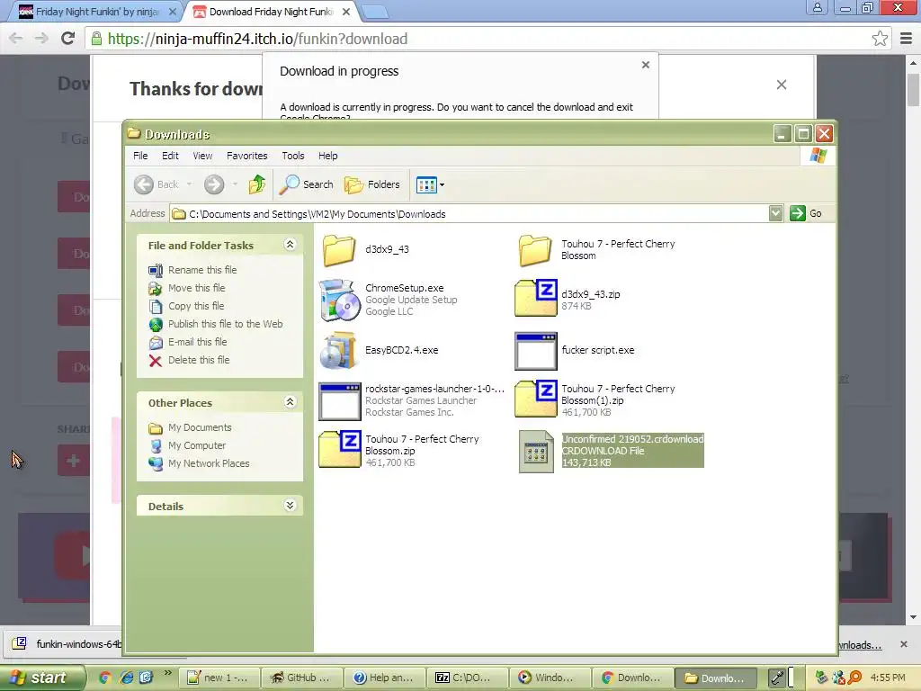Click Publish this file to the Web

pyautogui.click(x=225, y=324)
